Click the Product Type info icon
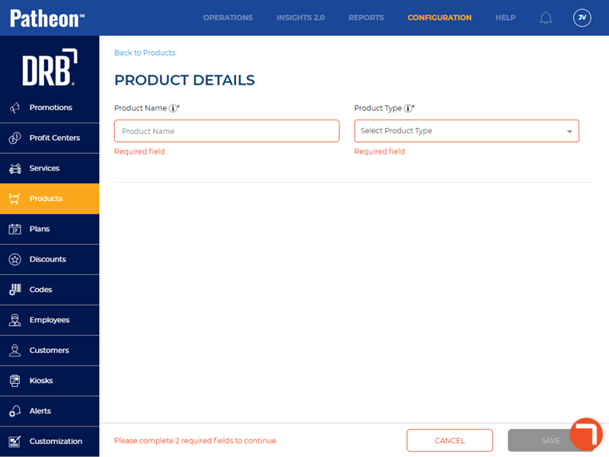609x457 pixels. click(x=408, y=108)
